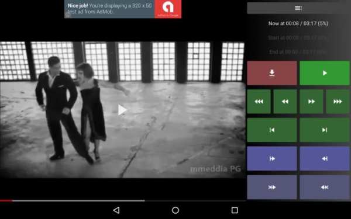Click the grey jump-to-start marker button

272,187
